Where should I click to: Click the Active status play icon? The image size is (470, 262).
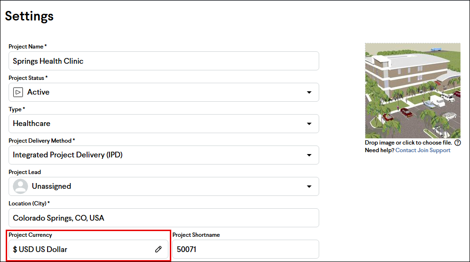[18, 92]
